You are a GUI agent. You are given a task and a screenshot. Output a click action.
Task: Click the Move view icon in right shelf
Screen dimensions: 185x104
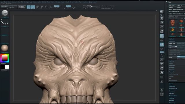click(162, 64)
